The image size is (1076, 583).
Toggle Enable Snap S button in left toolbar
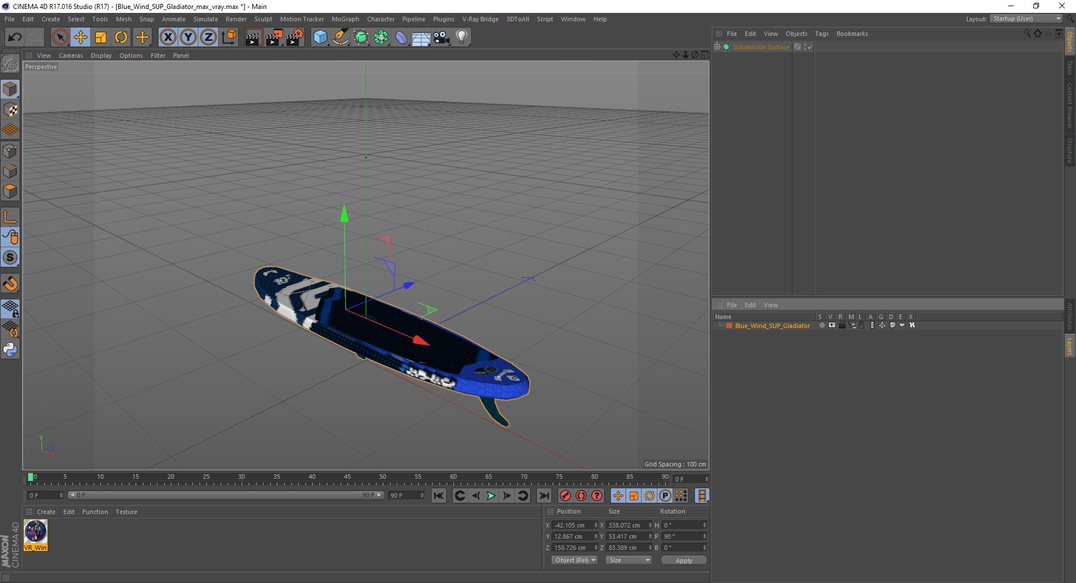10,257
